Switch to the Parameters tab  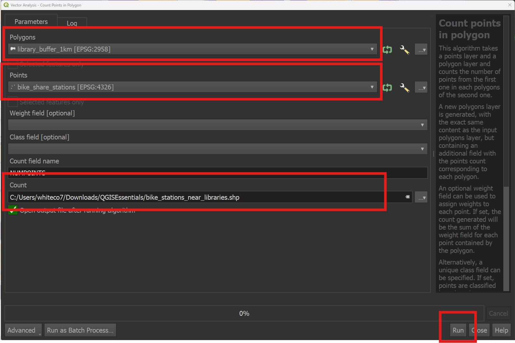[x=31, y=22]
